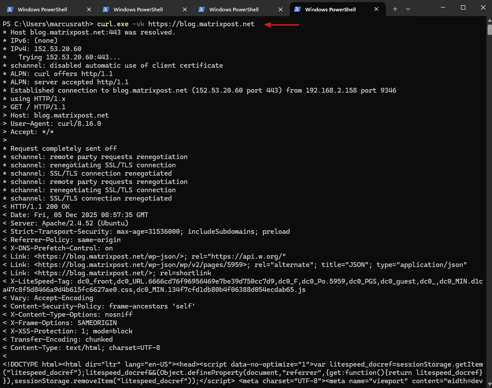Click the scrollbar up arrow
Image resolution: width=492 pixels, height=388 pixels.
point(489,21)
